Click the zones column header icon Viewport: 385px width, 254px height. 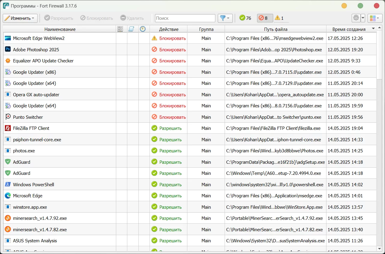[120, 29]
